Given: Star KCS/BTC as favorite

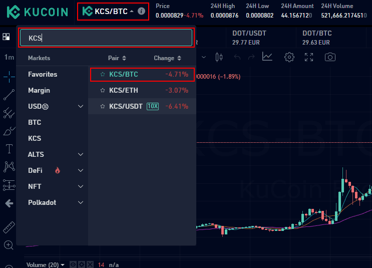Looking at the screenshot, I should pyautogui.click(x=103, y=75).
